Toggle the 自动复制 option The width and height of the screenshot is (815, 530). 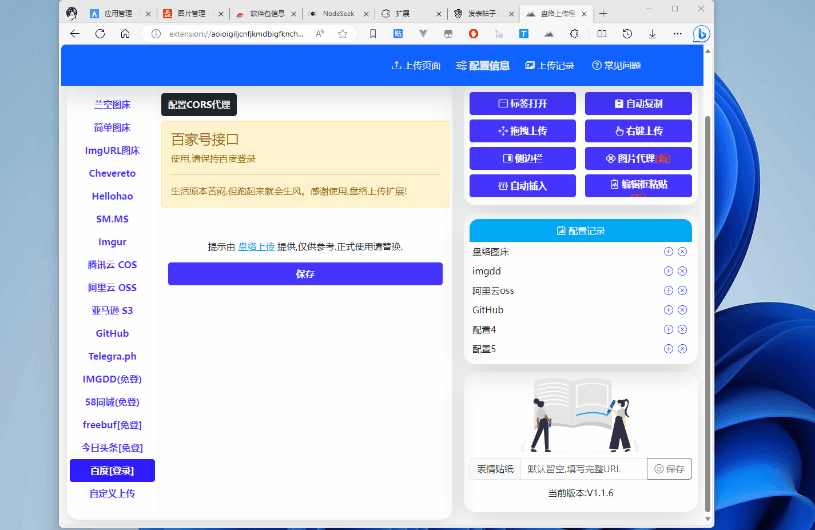point(638,103)
